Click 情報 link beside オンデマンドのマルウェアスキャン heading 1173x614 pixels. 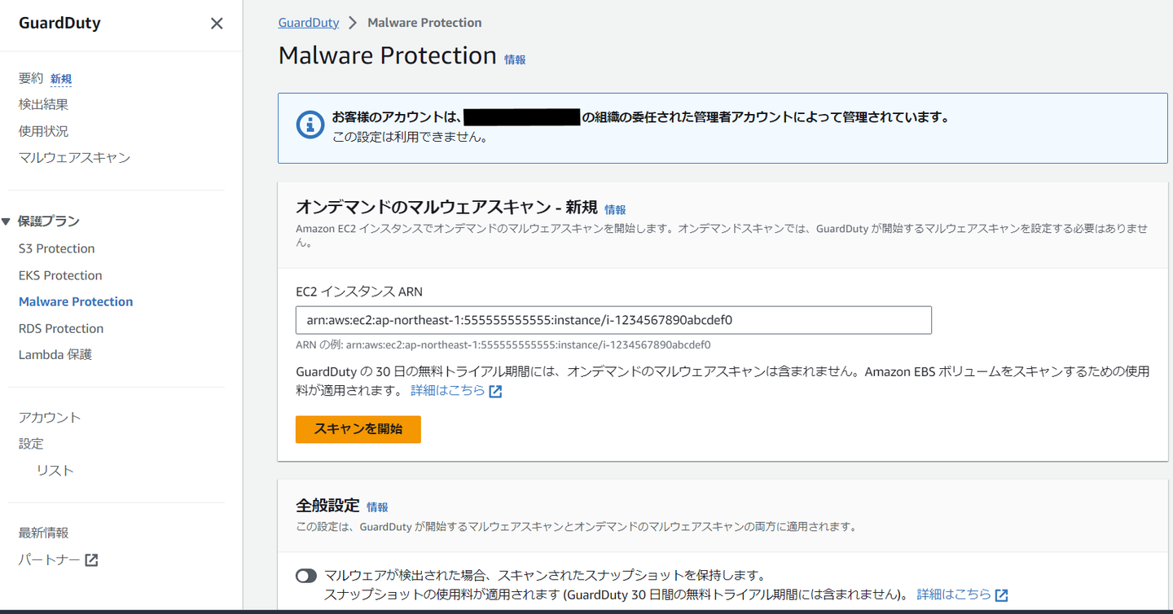pos(615,210)
